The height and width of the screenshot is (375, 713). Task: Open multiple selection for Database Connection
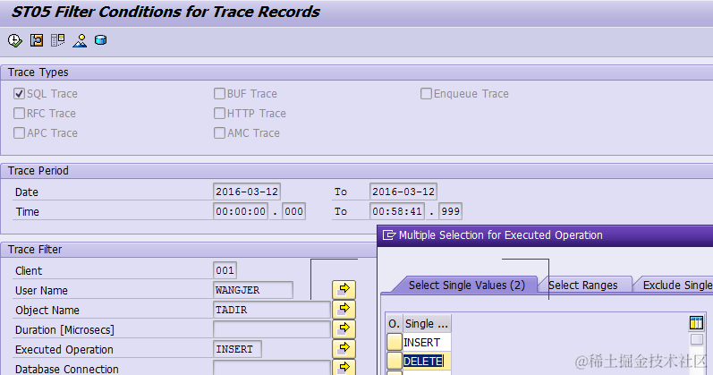coord(344,367)
